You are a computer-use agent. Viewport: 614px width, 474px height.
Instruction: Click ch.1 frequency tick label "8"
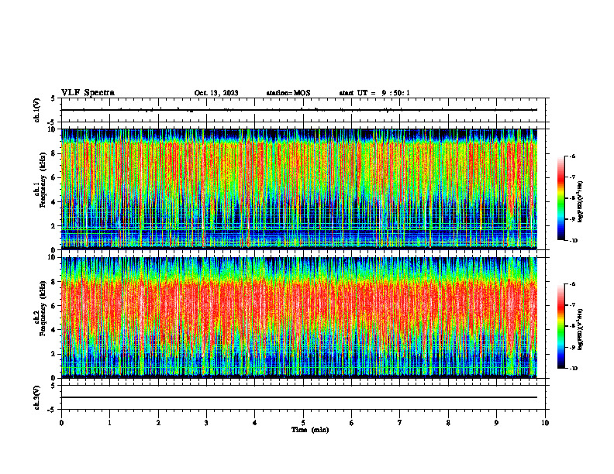pos(53,153)
